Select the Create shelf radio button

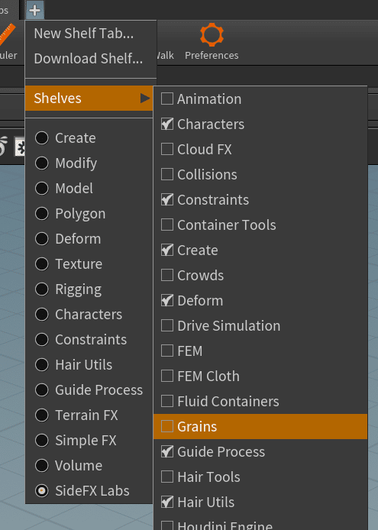(x=42, y=138)
